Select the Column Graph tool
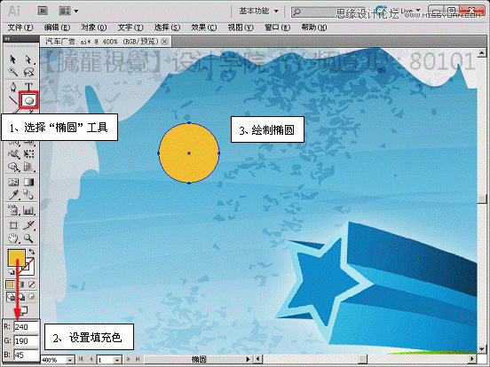 28,210
